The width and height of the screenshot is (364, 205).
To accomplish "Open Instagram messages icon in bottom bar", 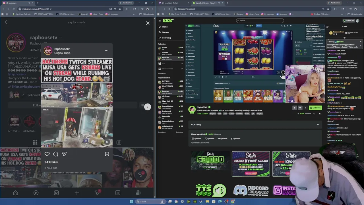I will [x=97, y=193].
